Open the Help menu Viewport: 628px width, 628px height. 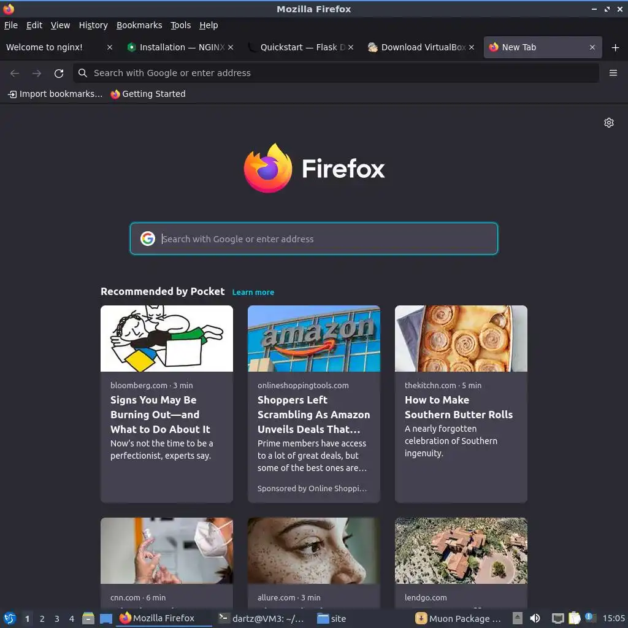[209, 25]
